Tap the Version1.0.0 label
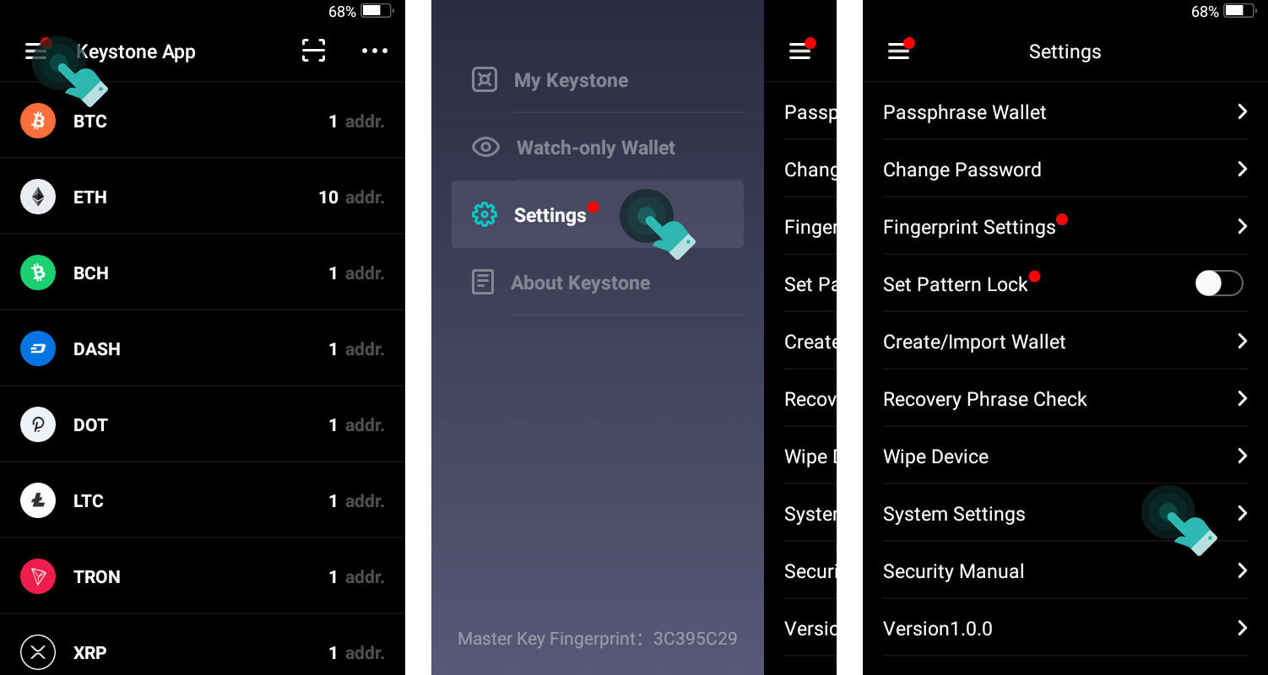The width and height of the screenshot is (1268, 675). point(937,629)
